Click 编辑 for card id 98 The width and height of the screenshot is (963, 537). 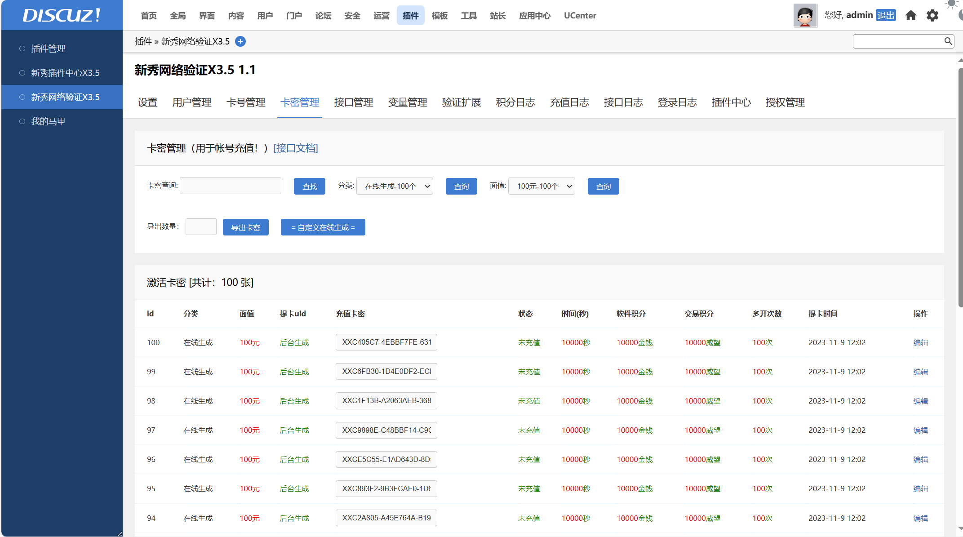coord(920,401)
